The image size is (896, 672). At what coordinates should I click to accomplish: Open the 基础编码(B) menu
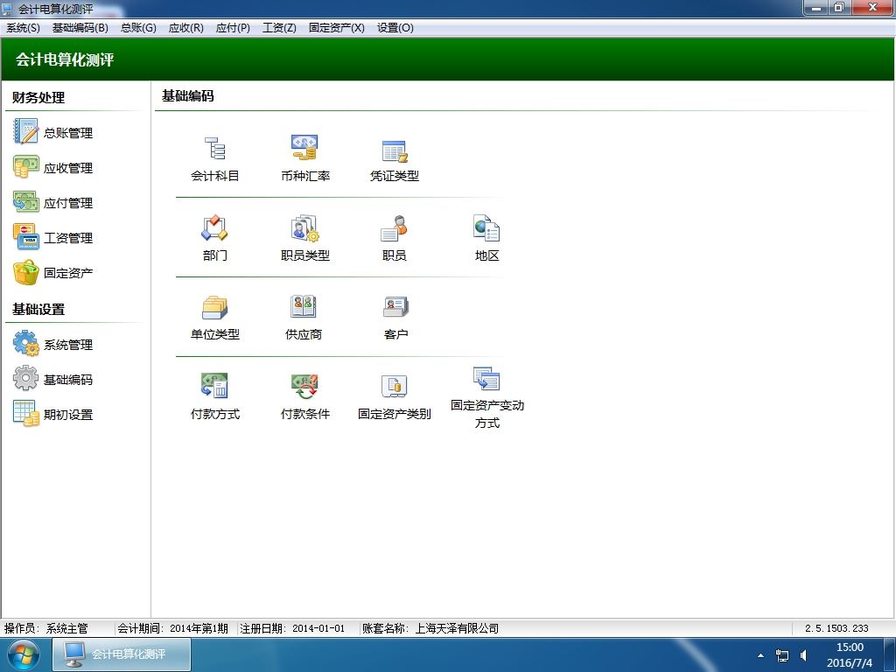click(x=80, y=27)
